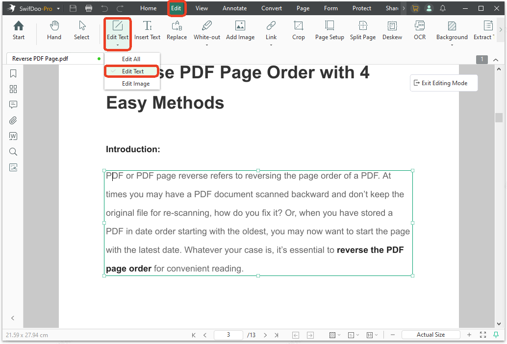Expand the Background dropdown arrow

coord(452,45)
